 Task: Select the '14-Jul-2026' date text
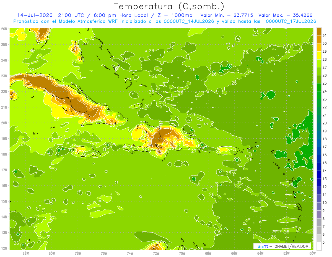point(35,15)
